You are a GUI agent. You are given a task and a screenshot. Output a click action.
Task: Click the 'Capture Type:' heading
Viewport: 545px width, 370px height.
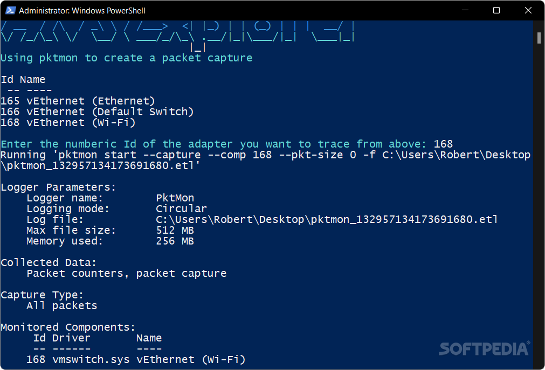pyautogui.click(x=42, y=295)
